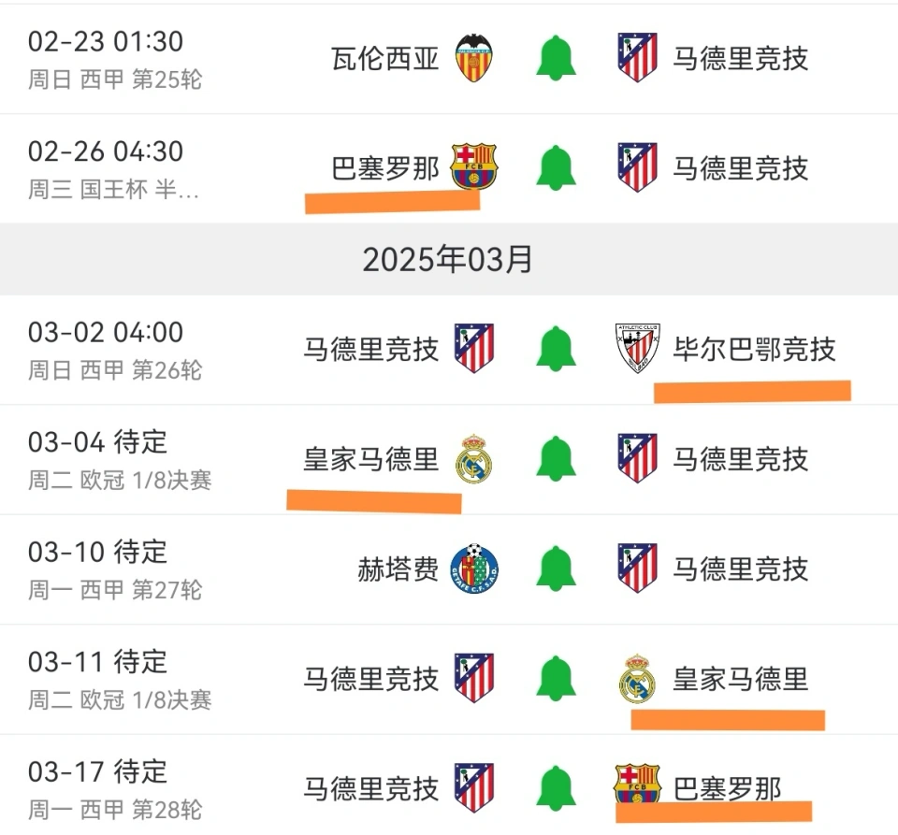Toggle reminder bell for 02-26 Barcelona match
Image resolution: width=898 pixels, height=835 pixels.
[556, 167]
